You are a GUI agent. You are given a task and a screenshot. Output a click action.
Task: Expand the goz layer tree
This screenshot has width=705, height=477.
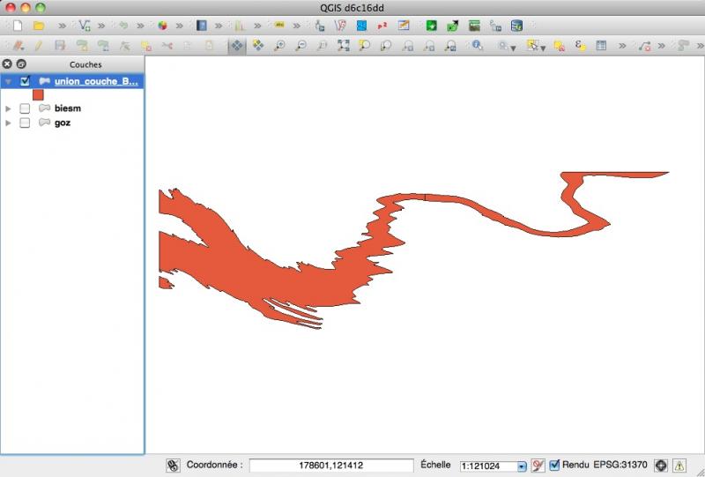pos(9,123)
